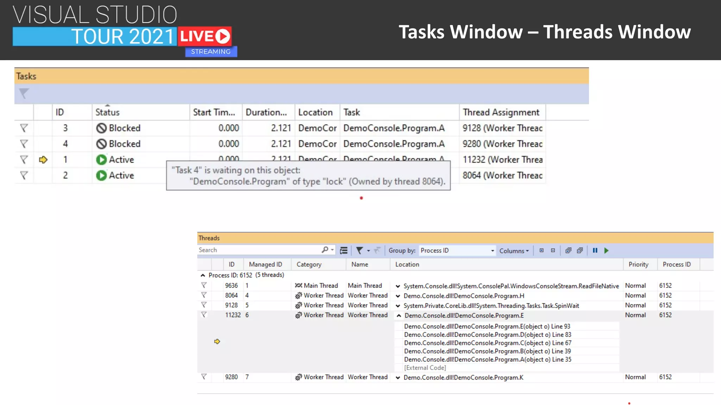Expand location of Main Thread 9636
Screen dimensions: 721x405
pyautogui.click(x=398, y=286)
